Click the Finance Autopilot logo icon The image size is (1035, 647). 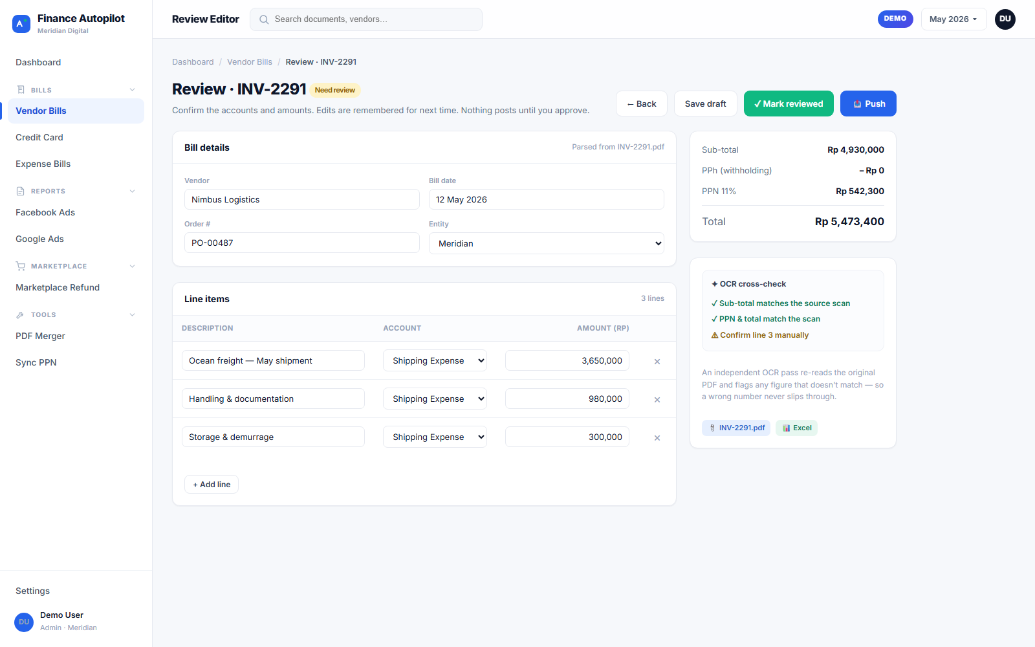coord(21,24)
